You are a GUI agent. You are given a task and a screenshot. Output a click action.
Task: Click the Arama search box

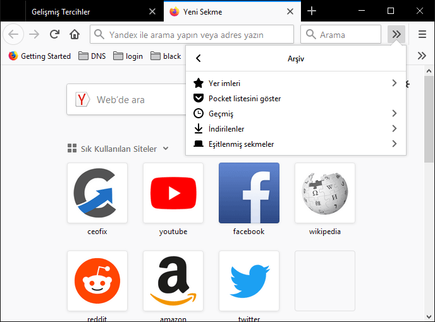[x=341, y=34]
